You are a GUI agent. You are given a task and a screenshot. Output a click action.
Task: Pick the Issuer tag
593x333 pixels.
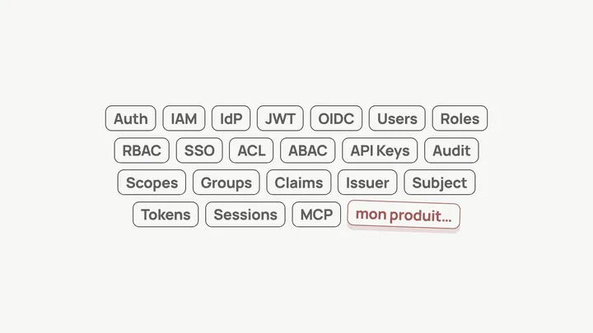pos(367,183)
